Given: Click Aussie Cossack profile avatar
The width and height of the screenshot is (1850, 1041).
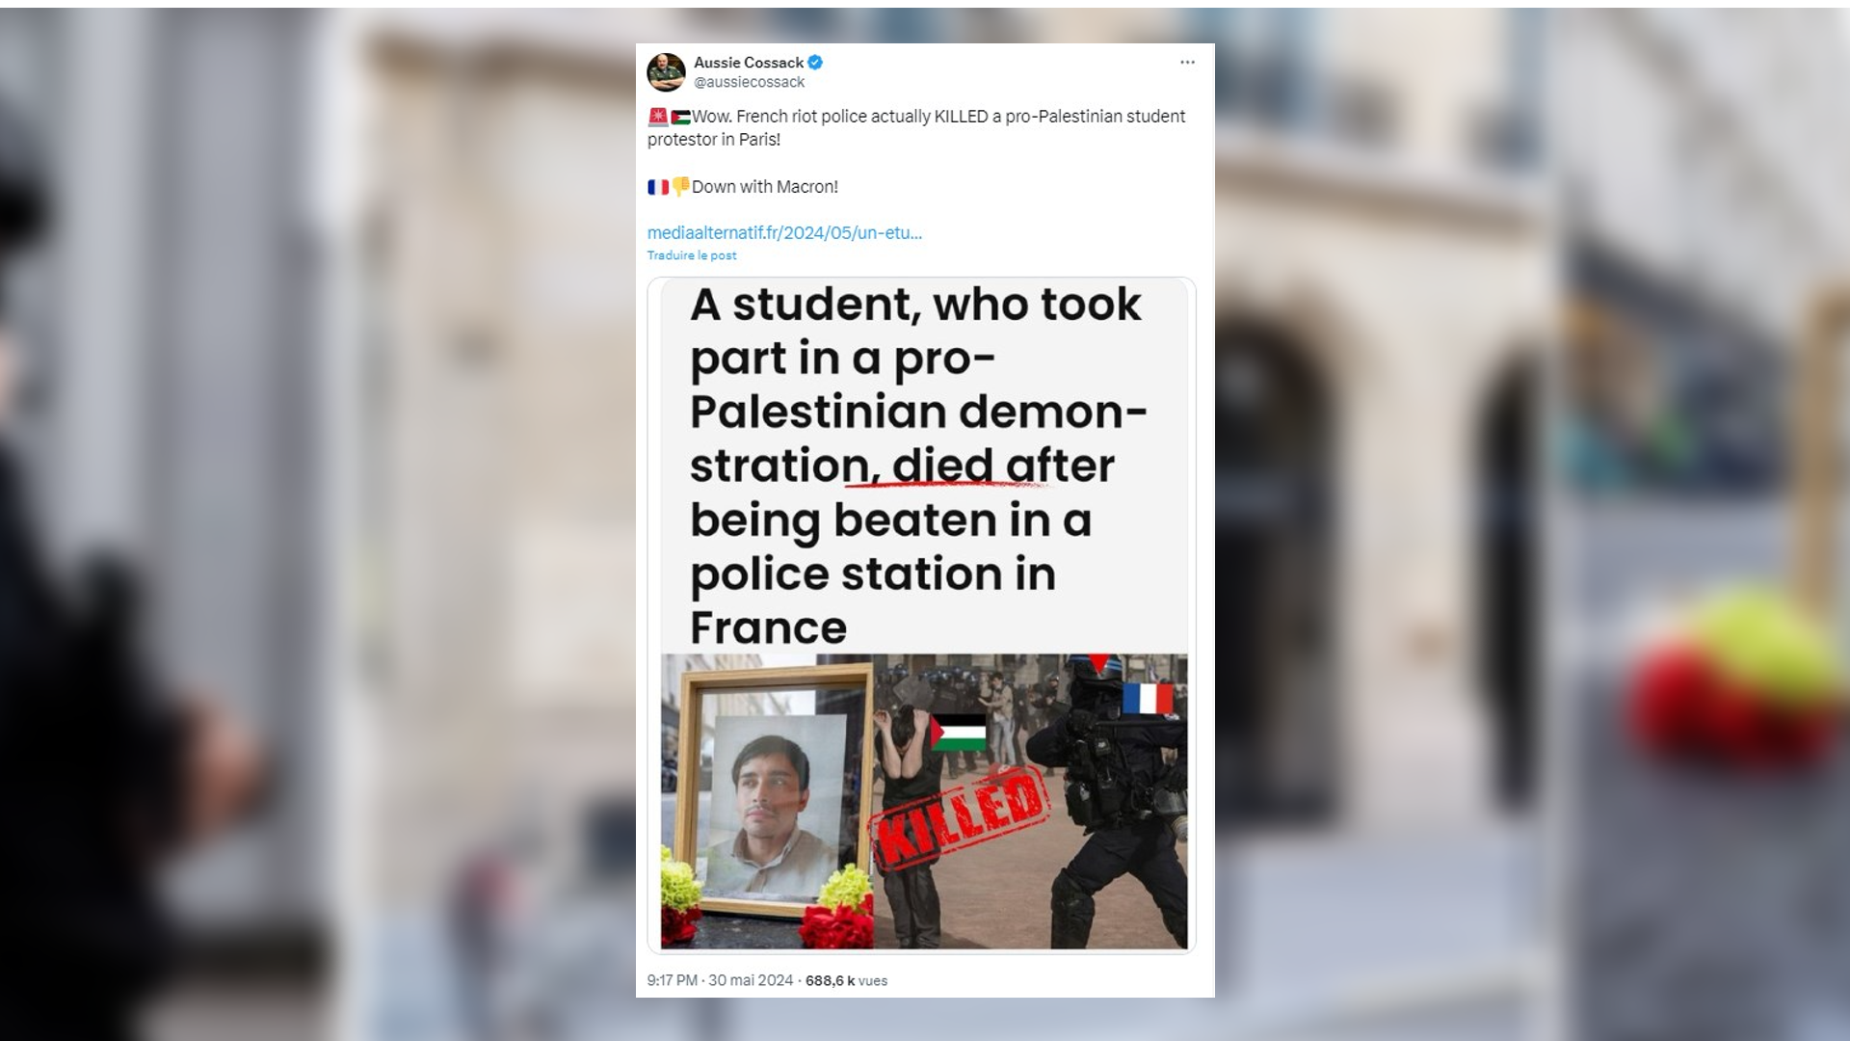Looking at the screenshot, I should pos(666,72).
